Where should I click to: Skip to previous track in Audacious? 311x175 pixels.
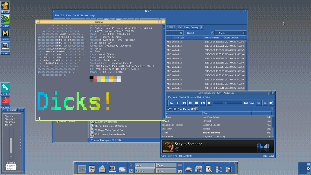[184, 103]
